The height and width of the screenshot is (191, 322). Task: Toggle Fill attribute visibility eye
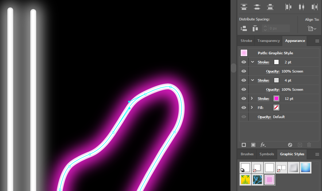(244, 108)
